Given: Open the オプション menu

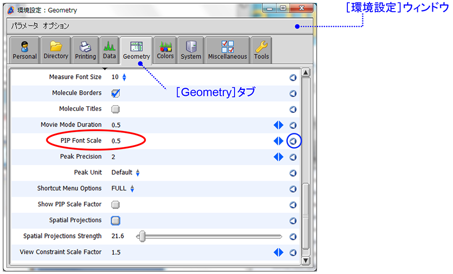Looking at the screenshot, I should [x=56, y=26].
